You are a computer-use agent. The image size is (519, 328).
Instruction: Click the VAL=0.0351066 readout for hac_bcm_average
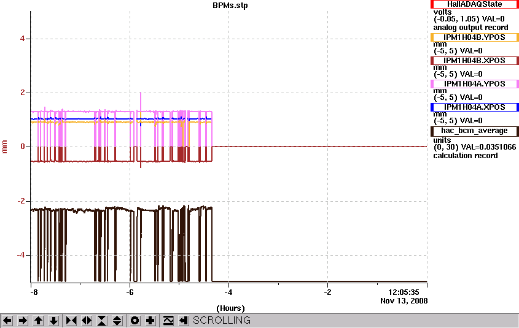click(488, 147)
